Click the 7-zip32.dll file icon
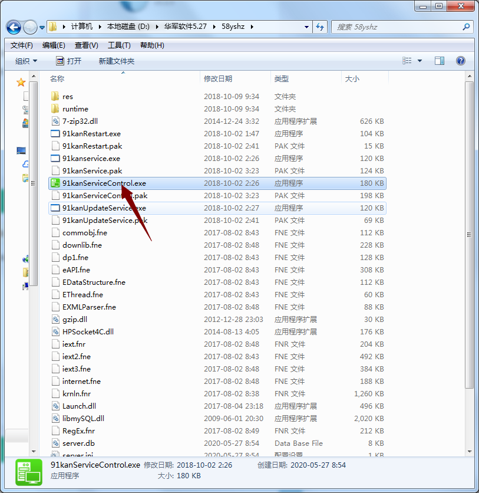 point(55,121)
